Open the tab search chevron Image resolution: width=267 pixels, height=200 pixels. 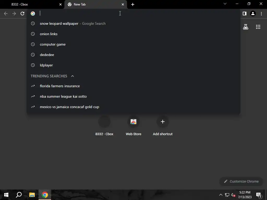click(x=225, y=4)
